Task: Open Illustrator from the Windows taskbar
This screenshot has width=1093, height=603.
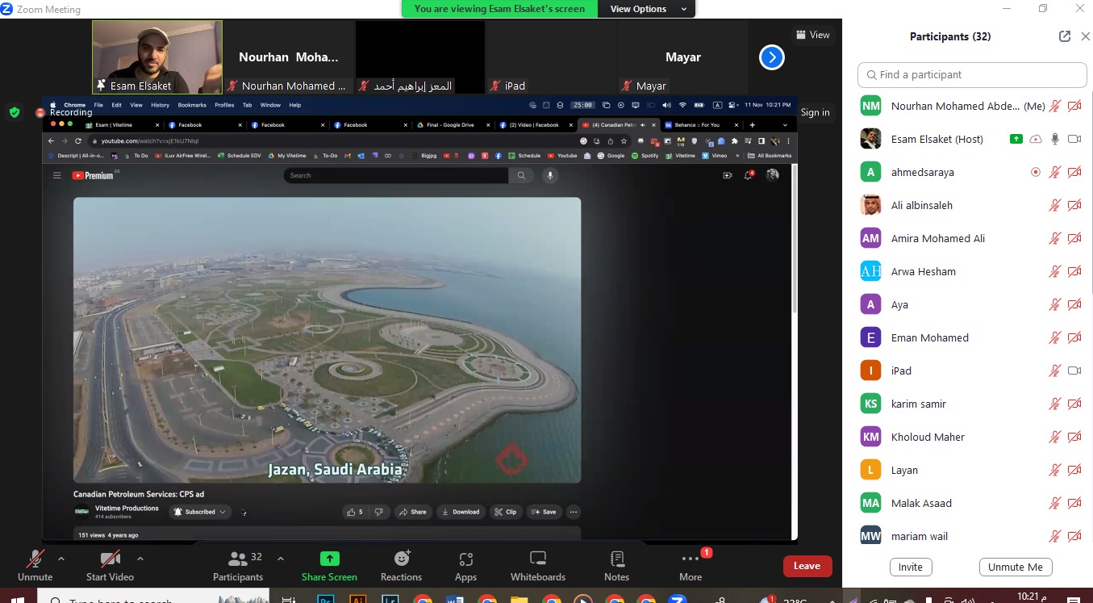Action: point(359,599)
